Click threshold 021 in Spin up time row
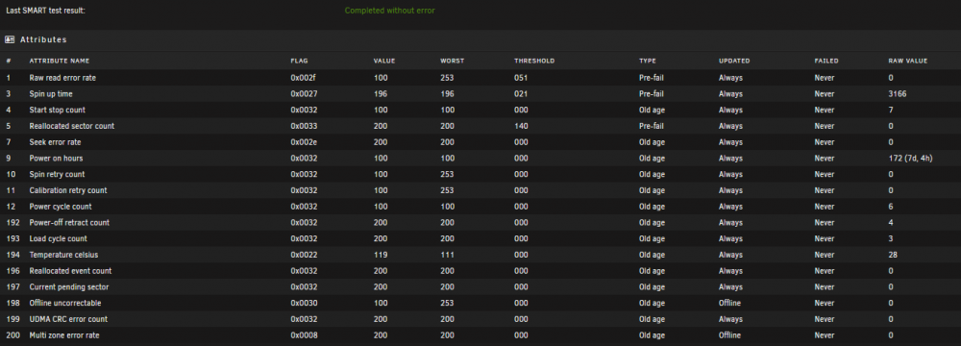This screenshot has height=346, width=961. point(521,94)
